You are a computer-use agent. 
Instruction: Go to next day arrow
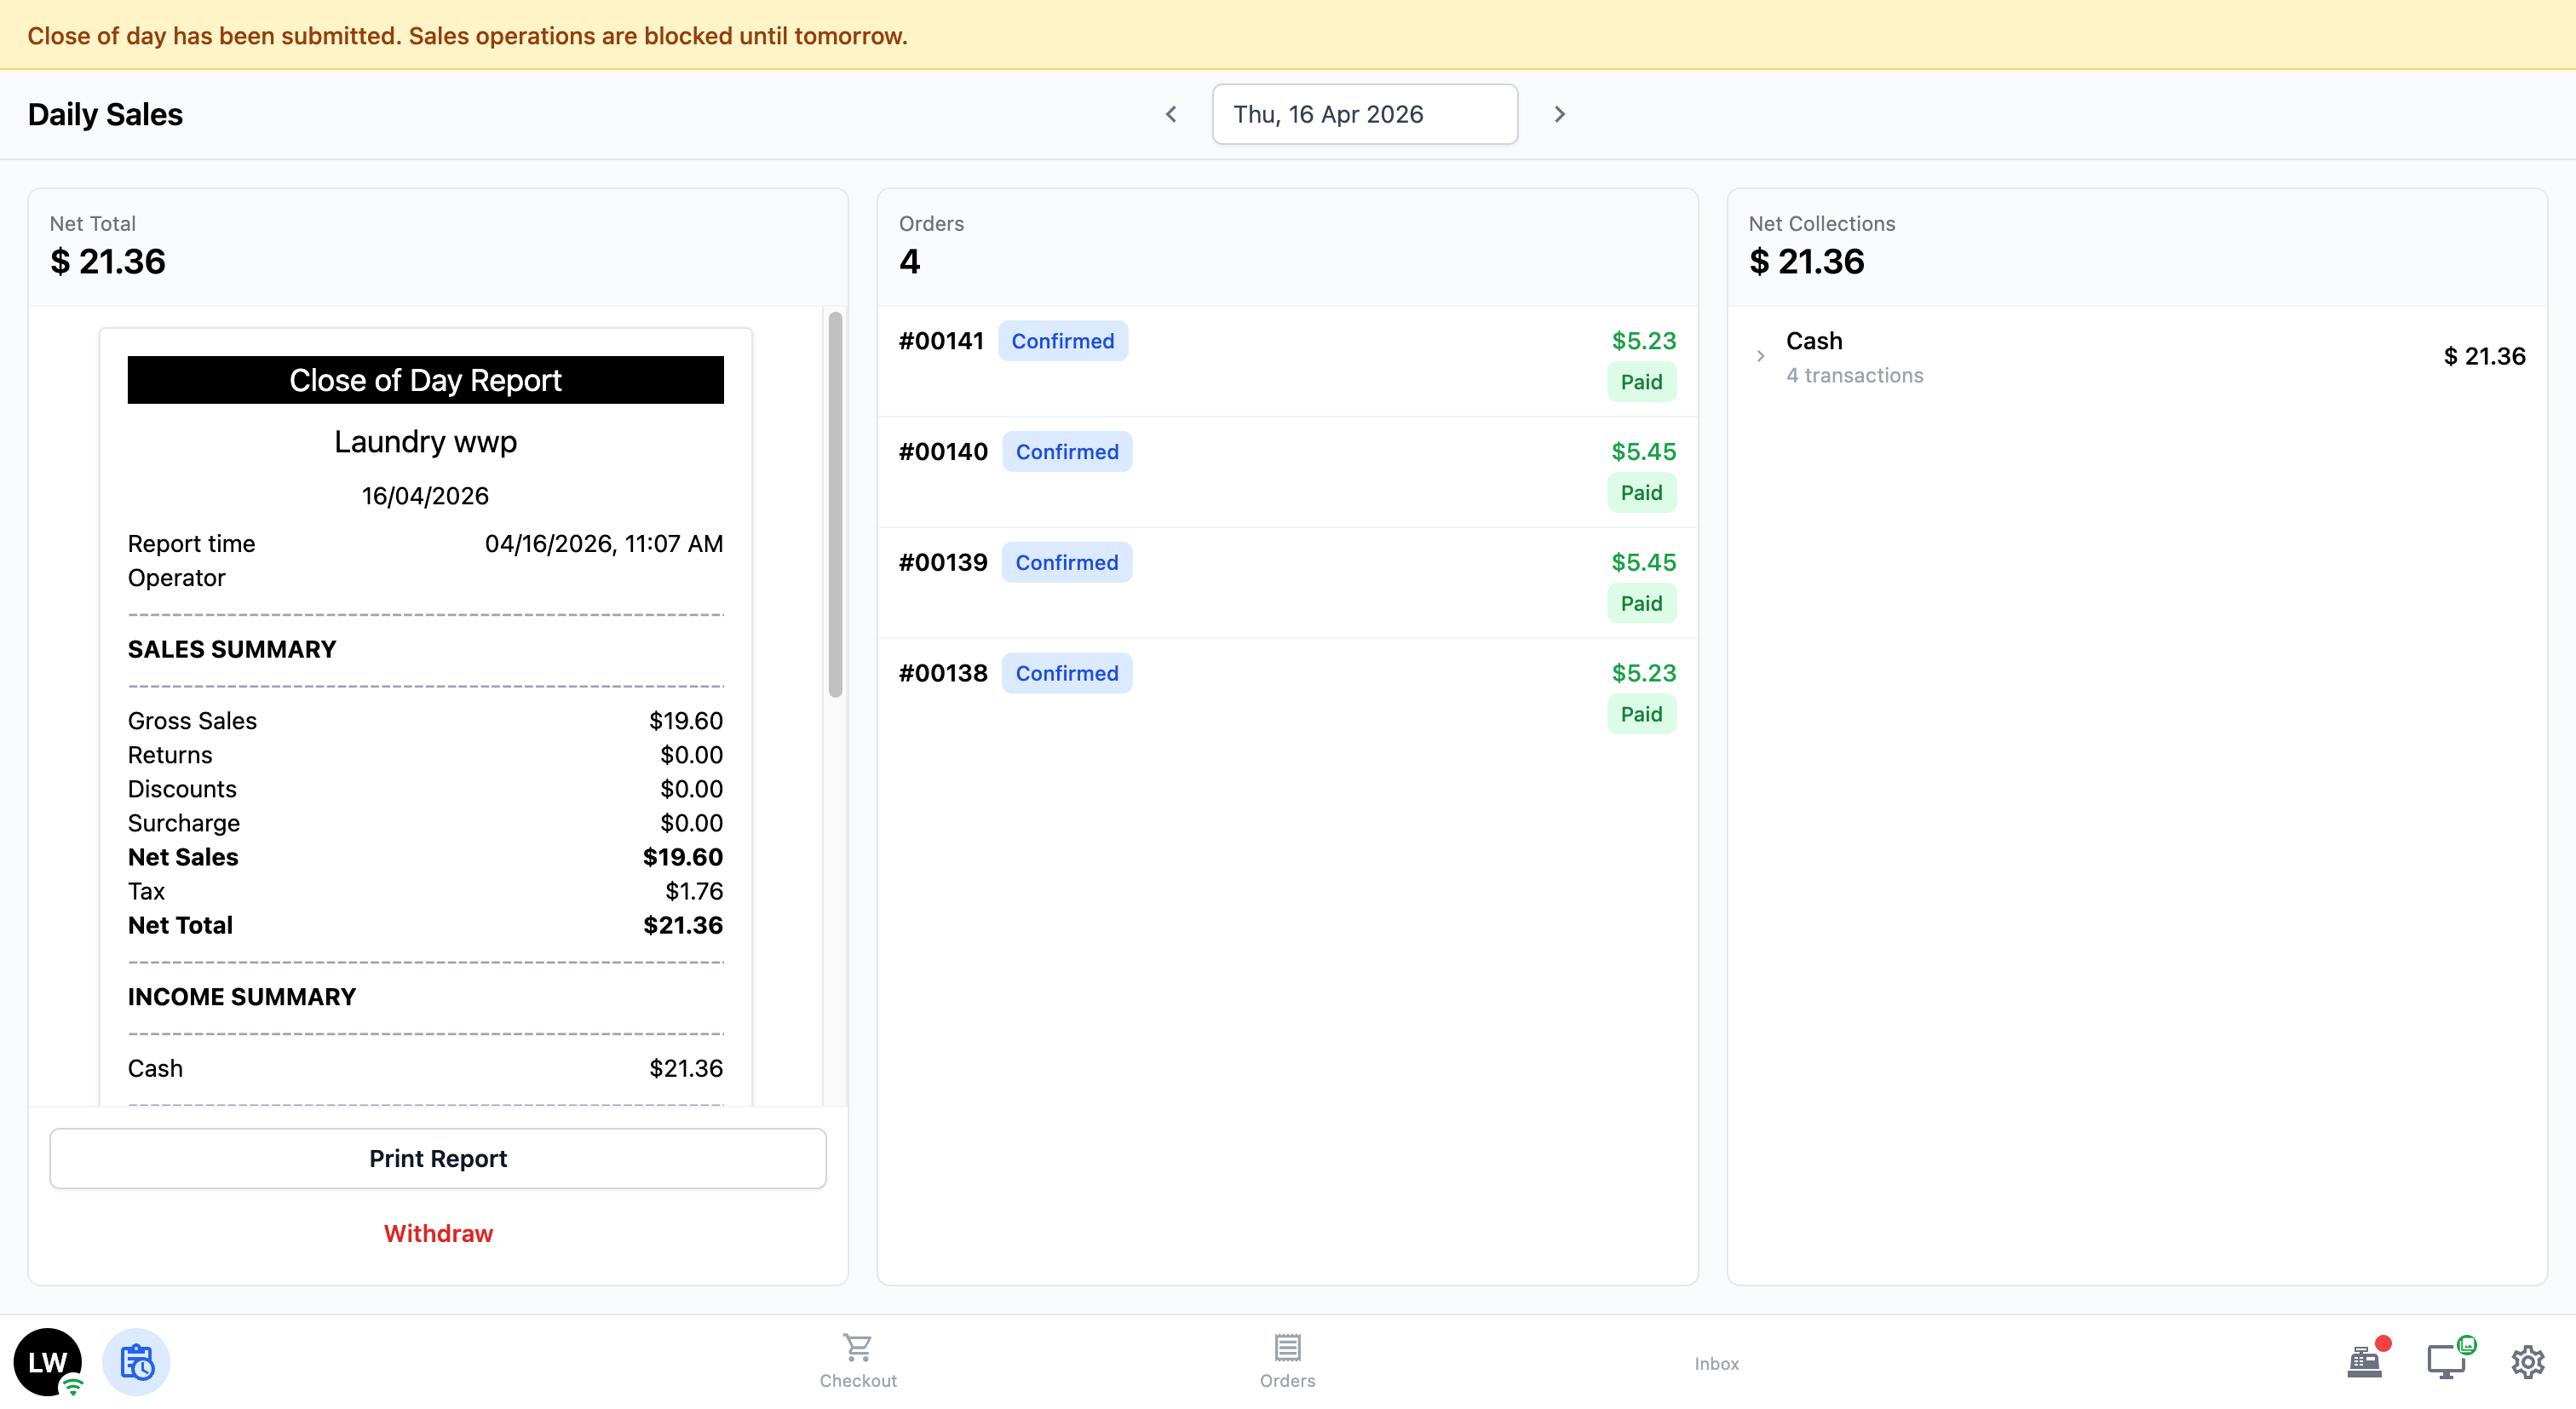click(1559, 114)
